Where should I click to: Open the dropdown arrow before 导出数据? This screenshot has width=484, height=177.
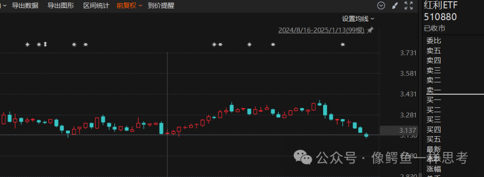coord(4,5)
